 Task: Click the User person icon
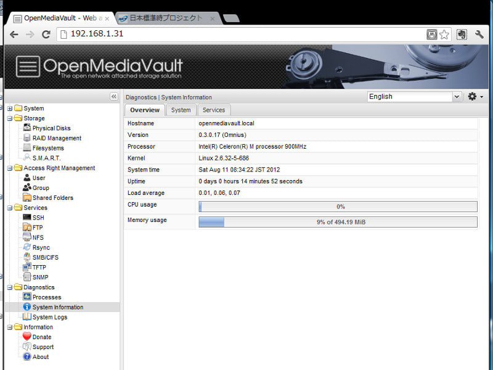(27, 178)
